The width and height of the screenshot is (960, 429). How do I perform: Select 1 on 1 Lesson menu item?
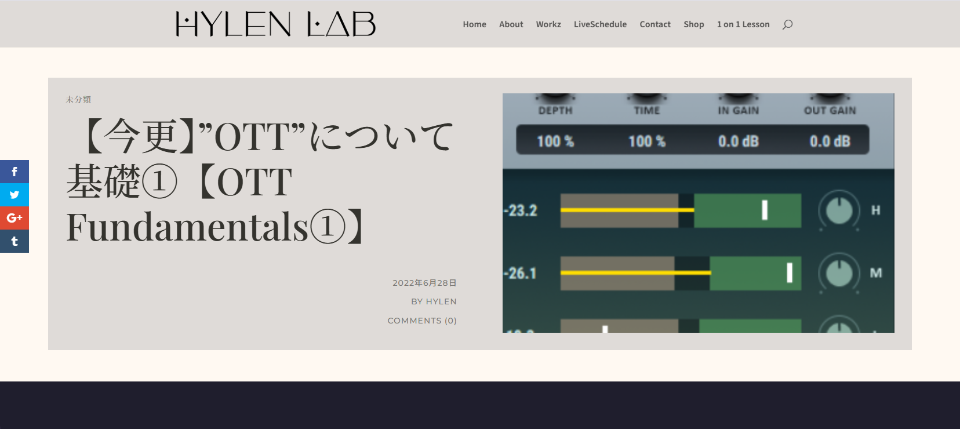pyautogui.click(x=743, y=24)
